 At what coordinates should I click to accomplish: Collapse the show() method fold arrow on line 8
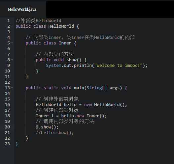point(12,60)
